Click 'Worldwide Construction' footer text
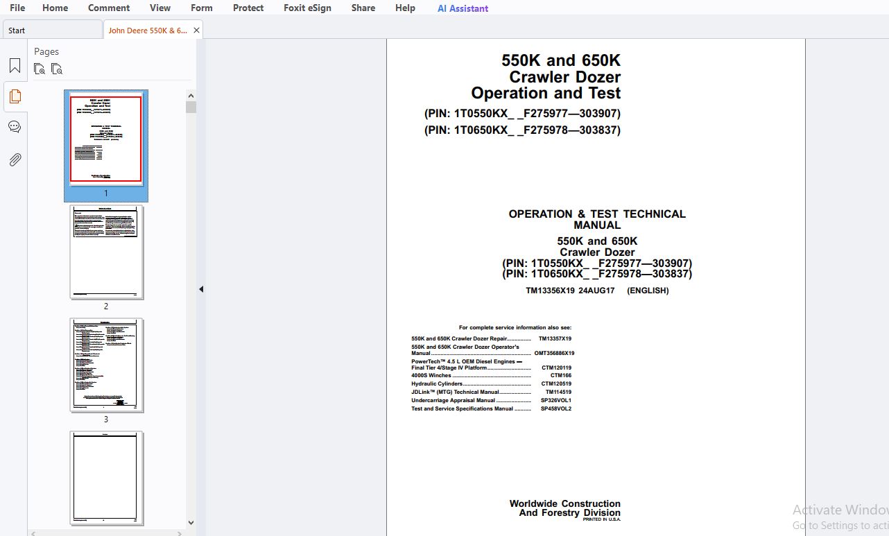The height and width of the screenshot is (536, 889). [565, 504]
